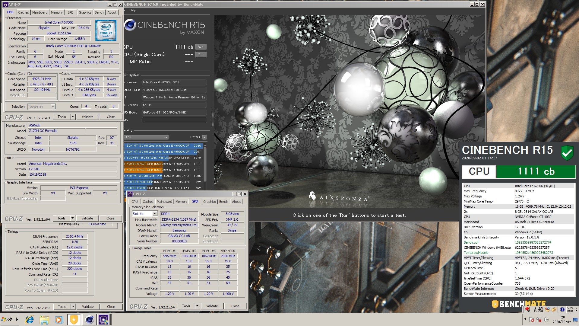Viewport: 579px width, 326px height.
Task: Open the Help menu in Cinebench
Action: (132, 10)
